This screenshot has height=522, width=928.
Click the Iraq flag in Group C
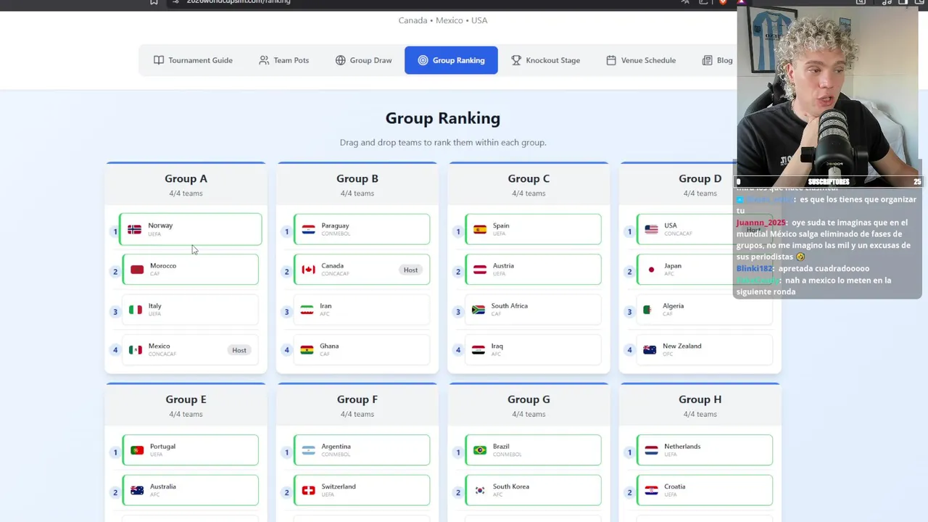click(478, 350)
